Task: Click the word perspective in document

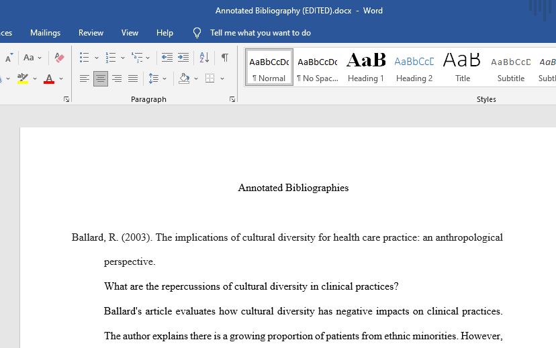Action: coord(128,262)
